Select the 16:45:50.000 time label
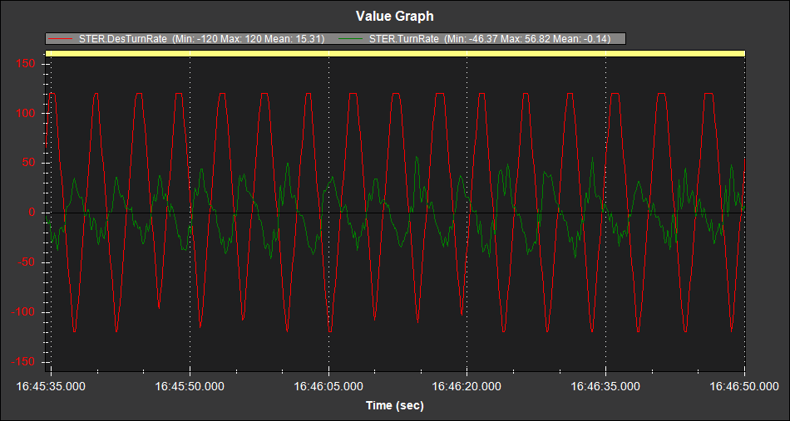Screen dimensions: 790x421 (190, 386)
